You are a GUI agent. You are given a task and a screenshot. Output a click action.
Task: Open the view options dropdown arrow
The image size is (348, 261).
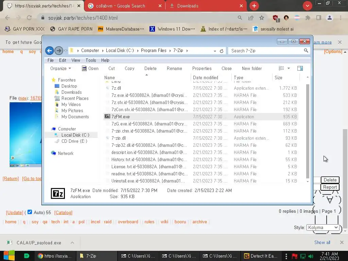point(289,68)
